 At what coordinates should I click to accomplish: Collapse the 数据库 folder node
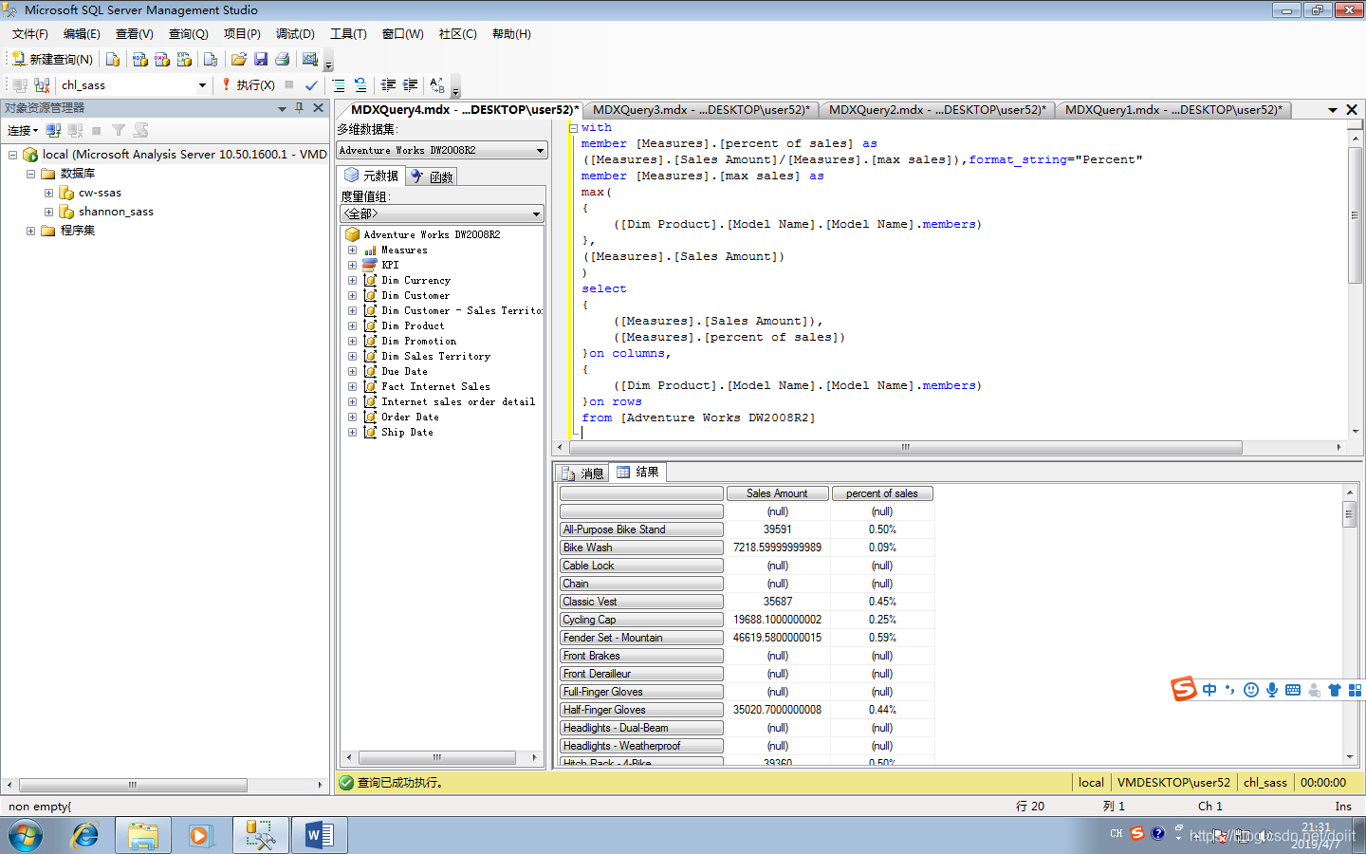[x=30, y=174]
